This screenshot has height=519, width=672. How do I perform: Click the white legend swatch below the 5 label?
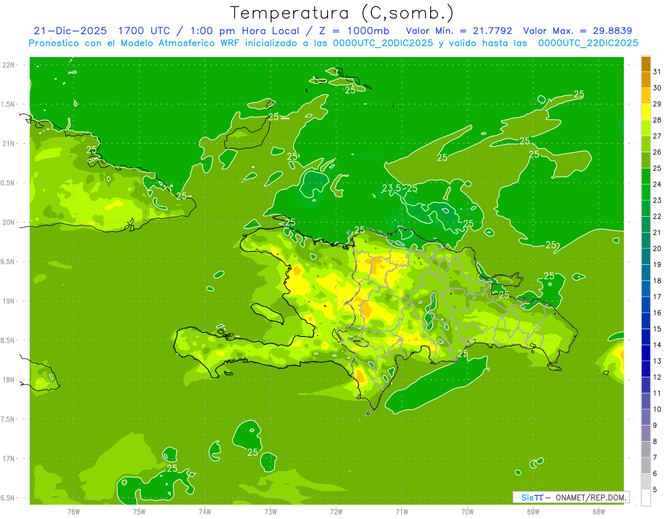click(646, 498)
